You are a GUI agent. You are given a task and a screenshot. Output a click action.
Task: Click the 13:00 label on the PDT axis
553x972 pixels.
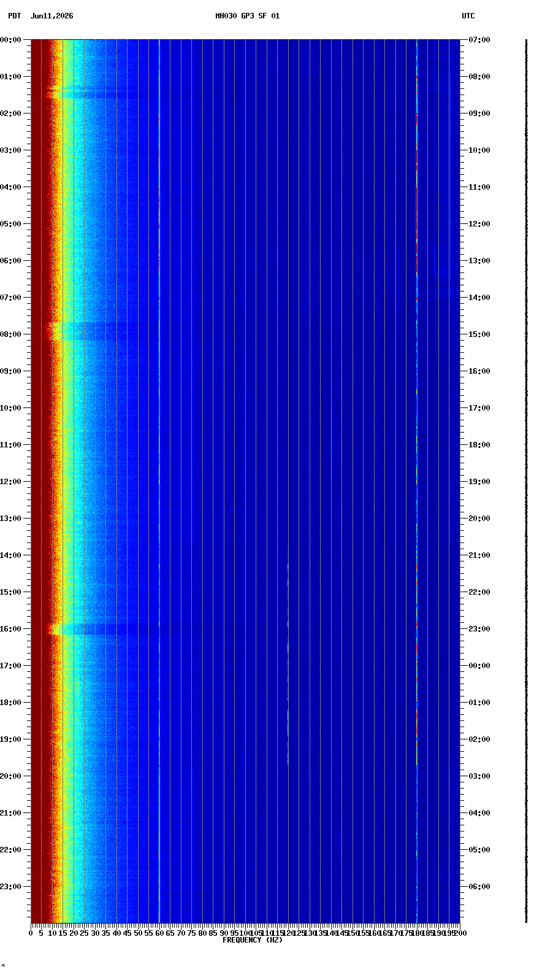(x=10, y=519)
